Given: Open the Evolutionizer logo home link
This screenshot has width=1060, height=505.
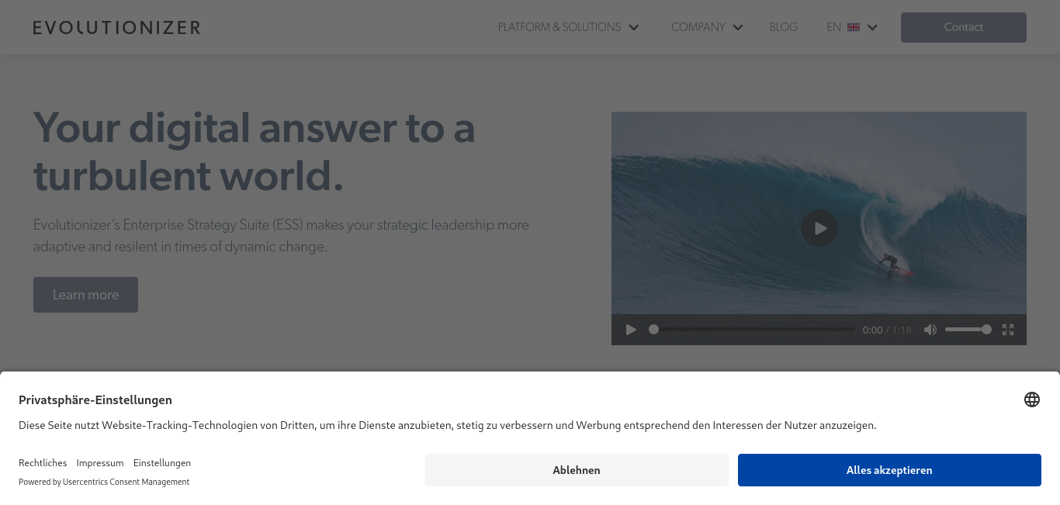Looking at the screenshot, I should 116,28.
